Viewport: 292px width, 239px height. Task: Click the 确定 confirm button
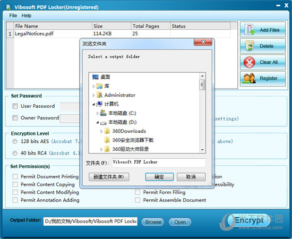159,177
